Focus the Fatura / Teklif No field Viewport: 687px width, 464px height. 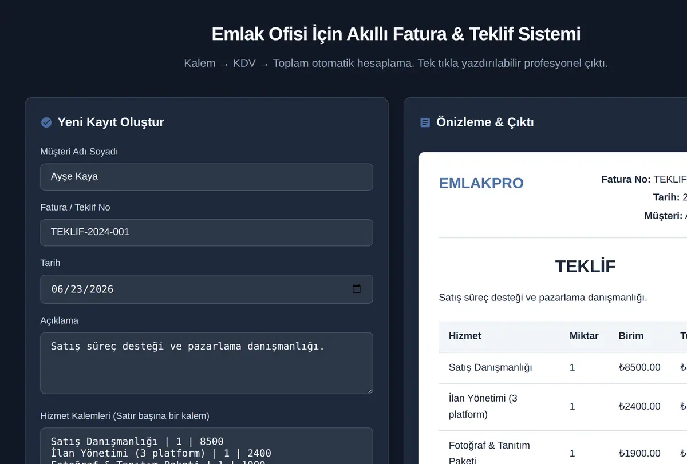click(x=207, y=232)
